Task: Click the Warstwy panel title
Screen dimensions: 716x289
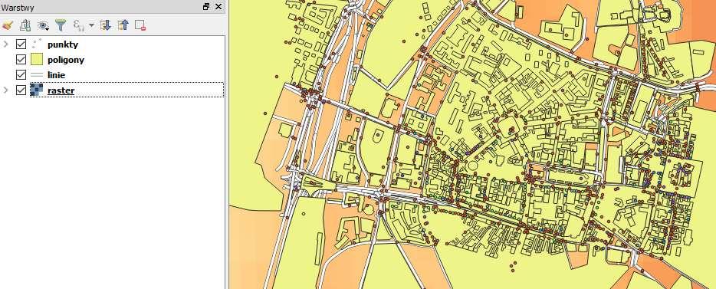Action: (18, 8)
